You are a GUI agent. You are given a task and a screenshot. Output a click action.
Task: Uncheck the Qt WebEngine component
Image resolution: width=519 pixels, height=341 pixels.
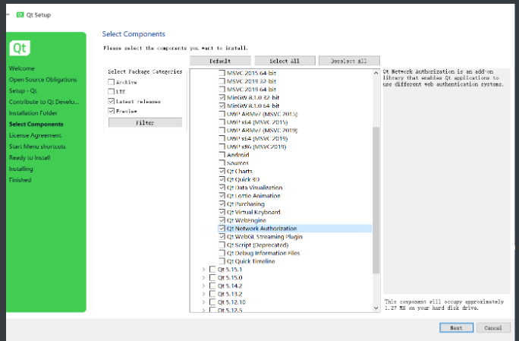[222, 220]
